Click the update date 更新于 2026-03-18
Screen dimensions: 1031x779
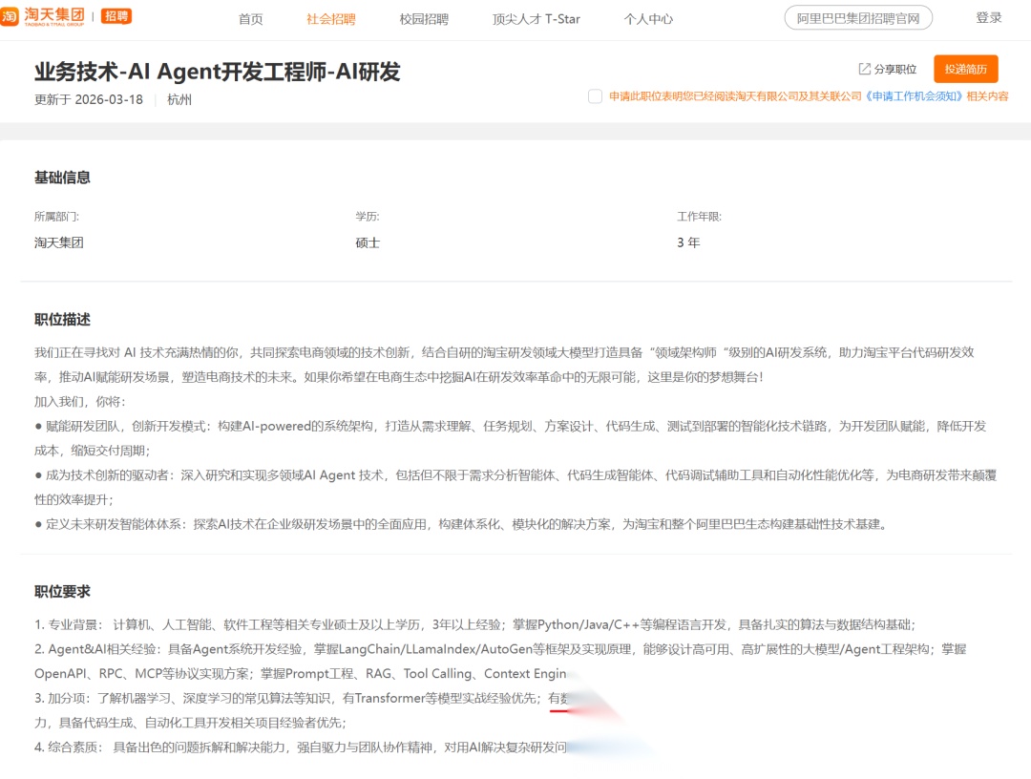pyautogui.click(x=89, y=99)
